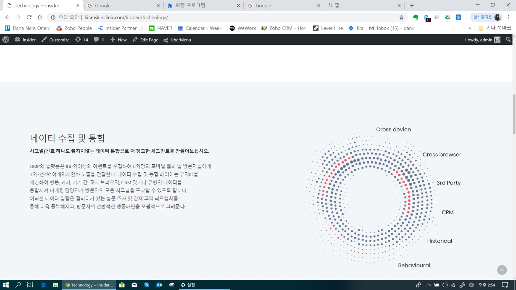Click the WordPress logo in admin bar
Screen dimensions: 516x290
pyautogui.click(x=6, y=40)
